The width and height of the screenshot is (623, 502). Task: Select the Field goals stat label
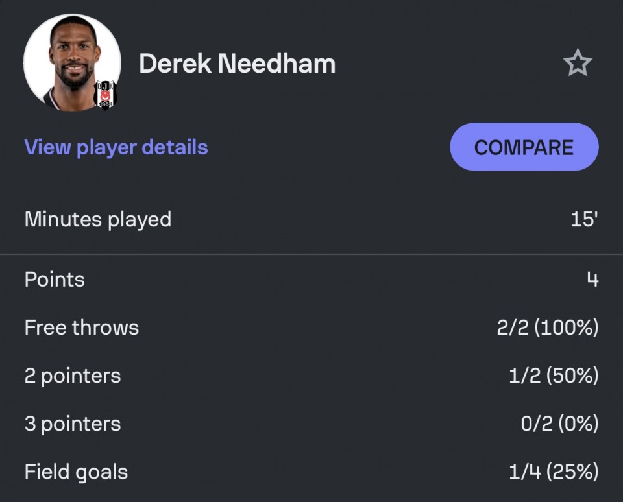click(76, 472)
